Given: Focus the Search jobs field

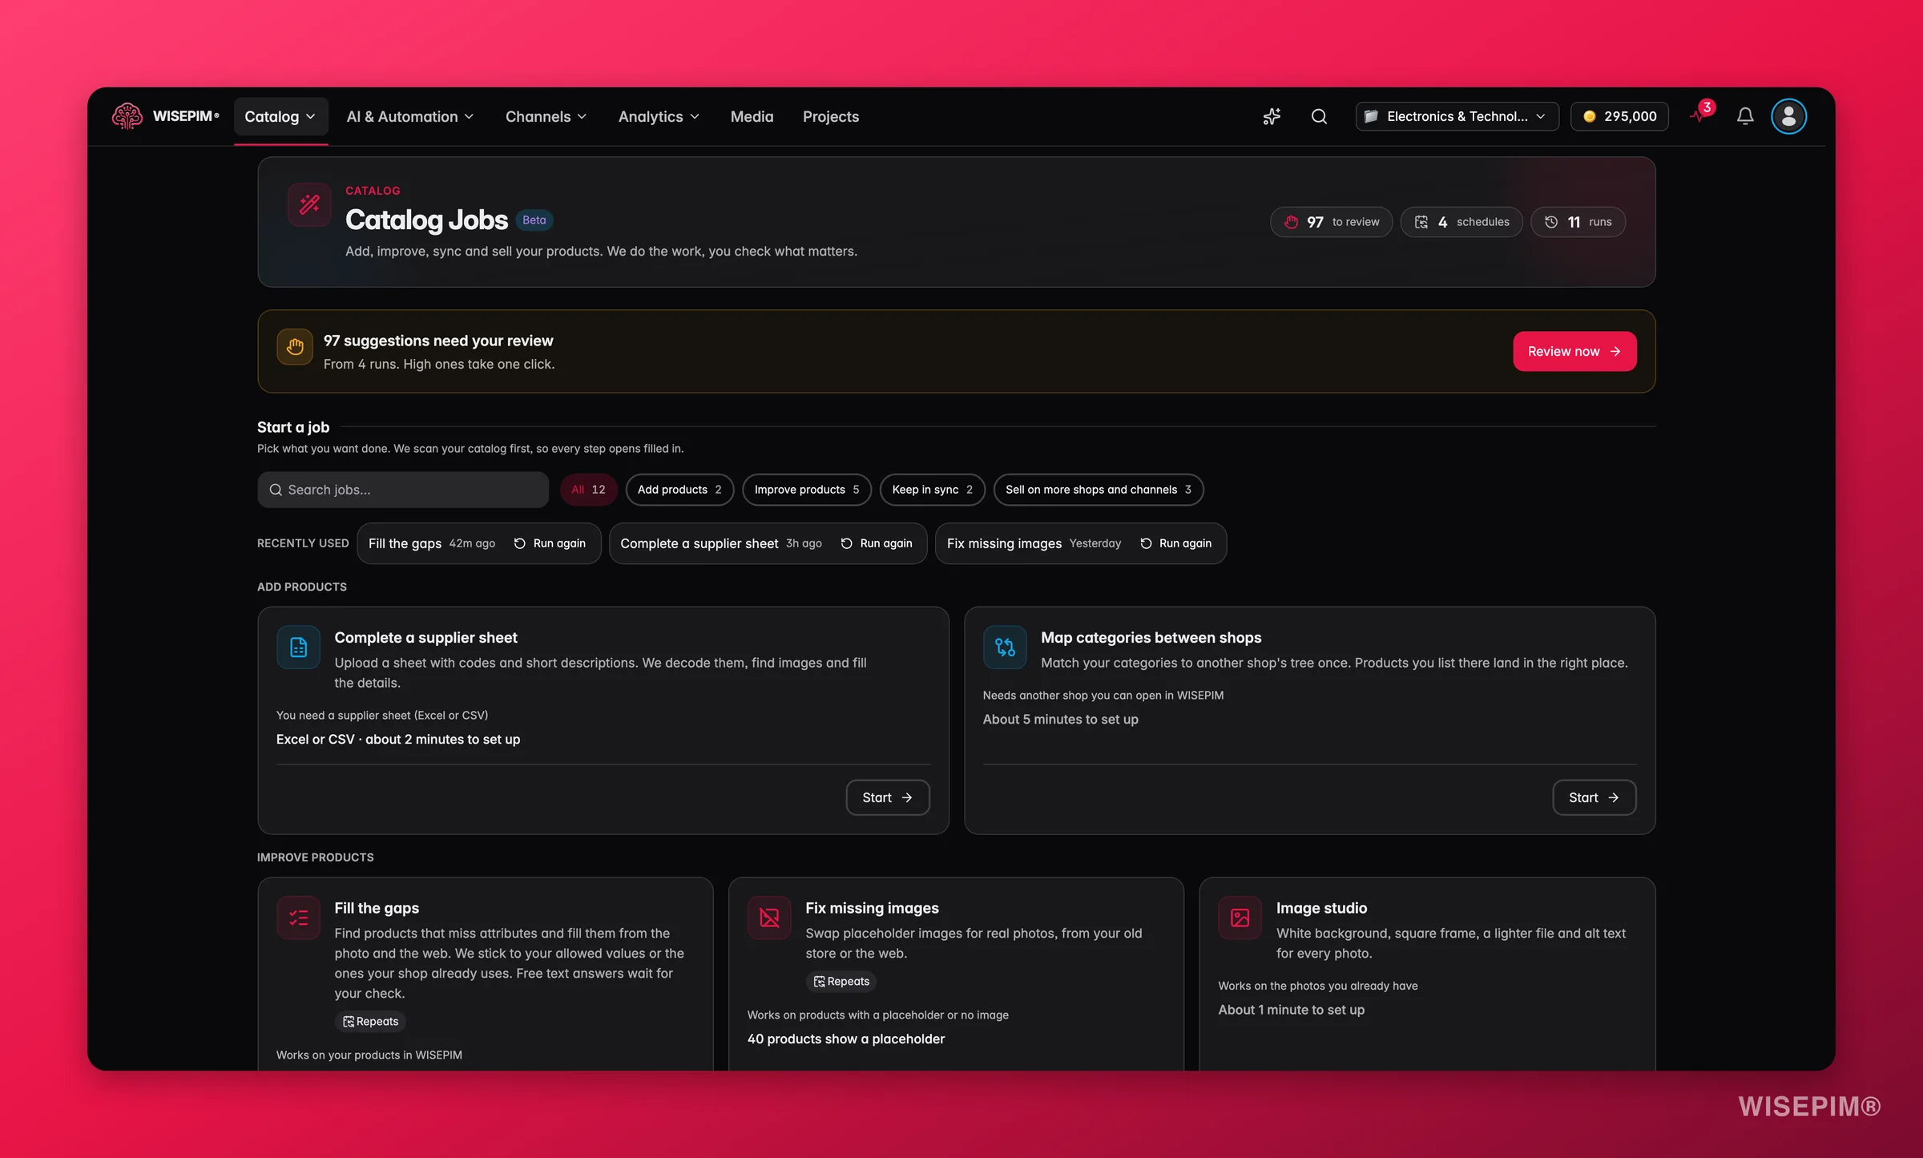Looking at the screenshot, I should click(403, 490).
